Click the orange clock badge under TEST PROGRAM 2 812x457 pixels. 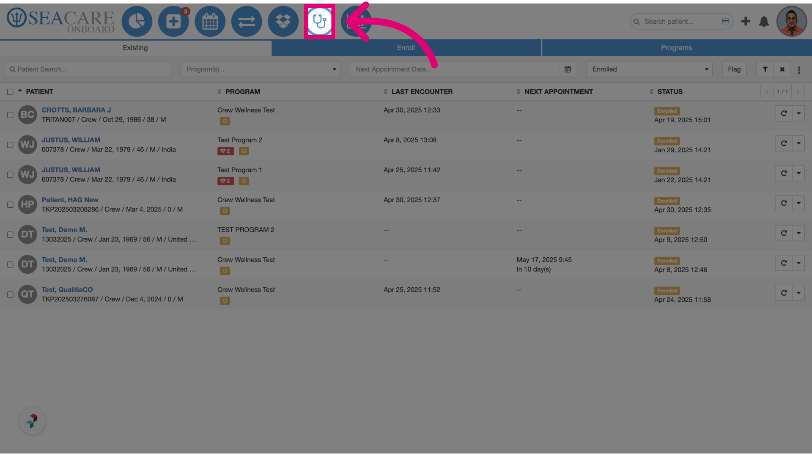tap(225, 241)
